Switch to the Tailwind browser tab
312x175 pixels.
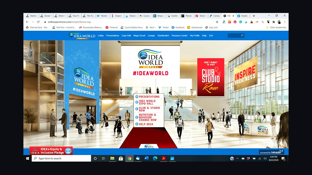131,16
